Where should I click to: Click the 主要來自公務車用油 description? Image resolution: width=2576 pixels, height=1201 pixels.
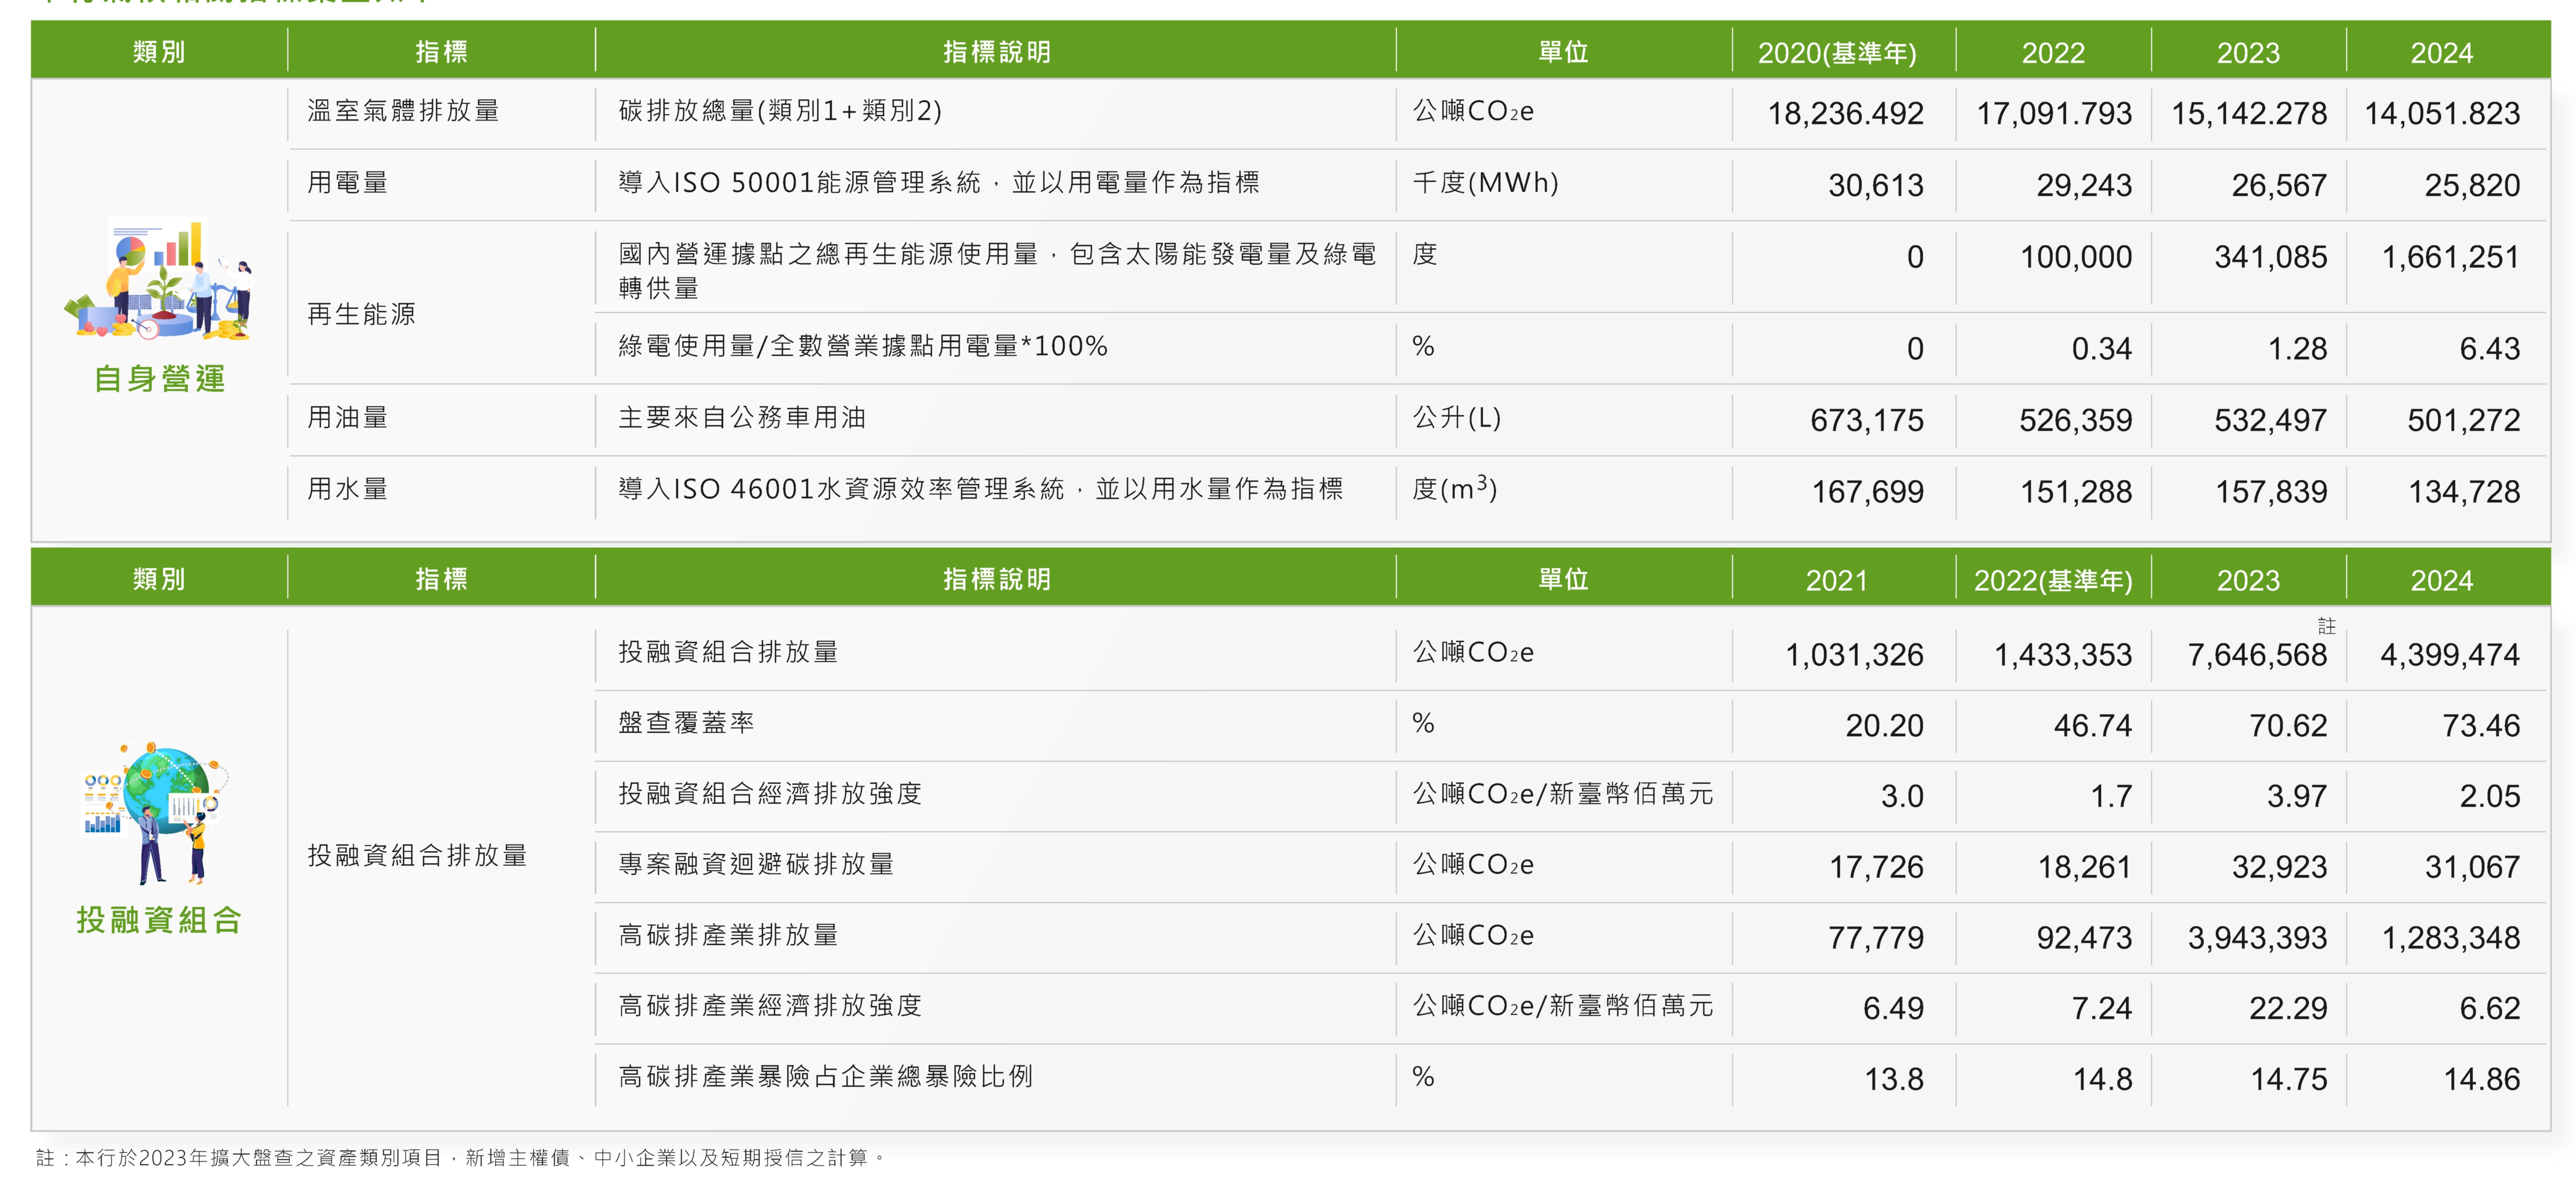click(x=742, y=418)
